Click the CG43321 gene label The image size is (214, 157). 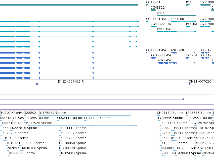(153, 2)
